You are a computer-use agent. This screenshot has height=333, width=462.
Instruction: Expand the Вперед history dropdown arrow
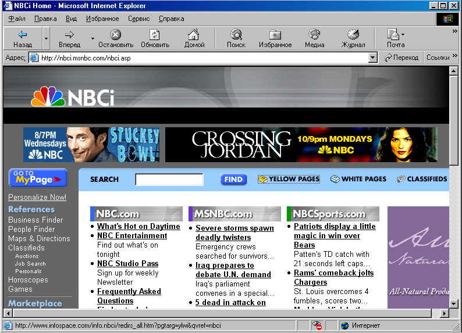click(x=93, y=38)
